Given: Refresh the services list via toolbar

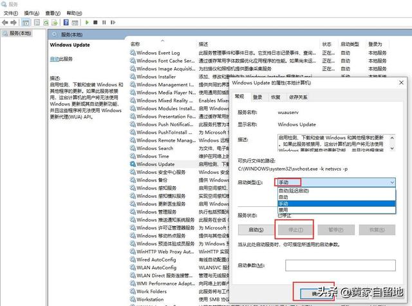Looking at the screenshot, I should pos(46,23).
